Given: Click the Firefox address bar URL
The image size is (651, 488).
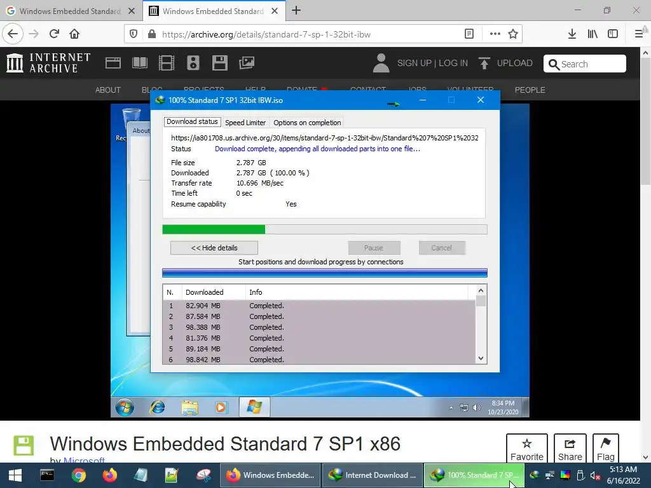Looking at the screenshot, I should [266, 34].
